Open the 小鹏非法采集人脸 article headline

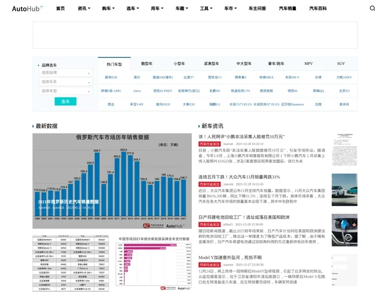tap(241, 137)
